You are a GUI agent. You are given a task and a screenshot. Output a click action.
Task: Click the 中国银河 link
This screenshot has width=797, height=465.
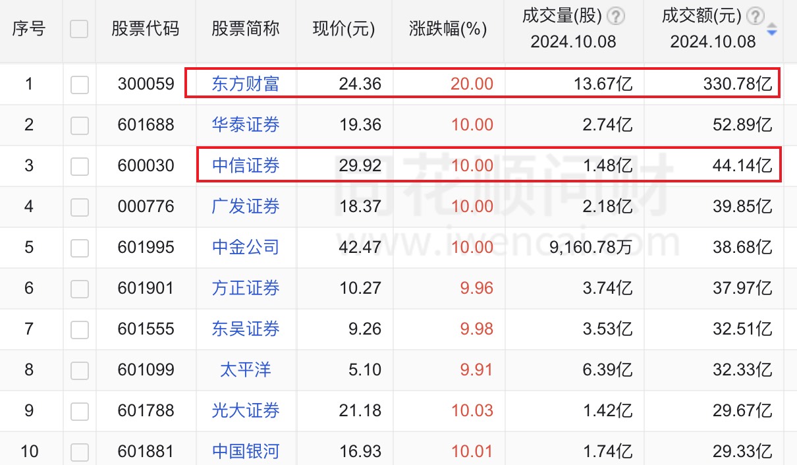coord(246,452)
